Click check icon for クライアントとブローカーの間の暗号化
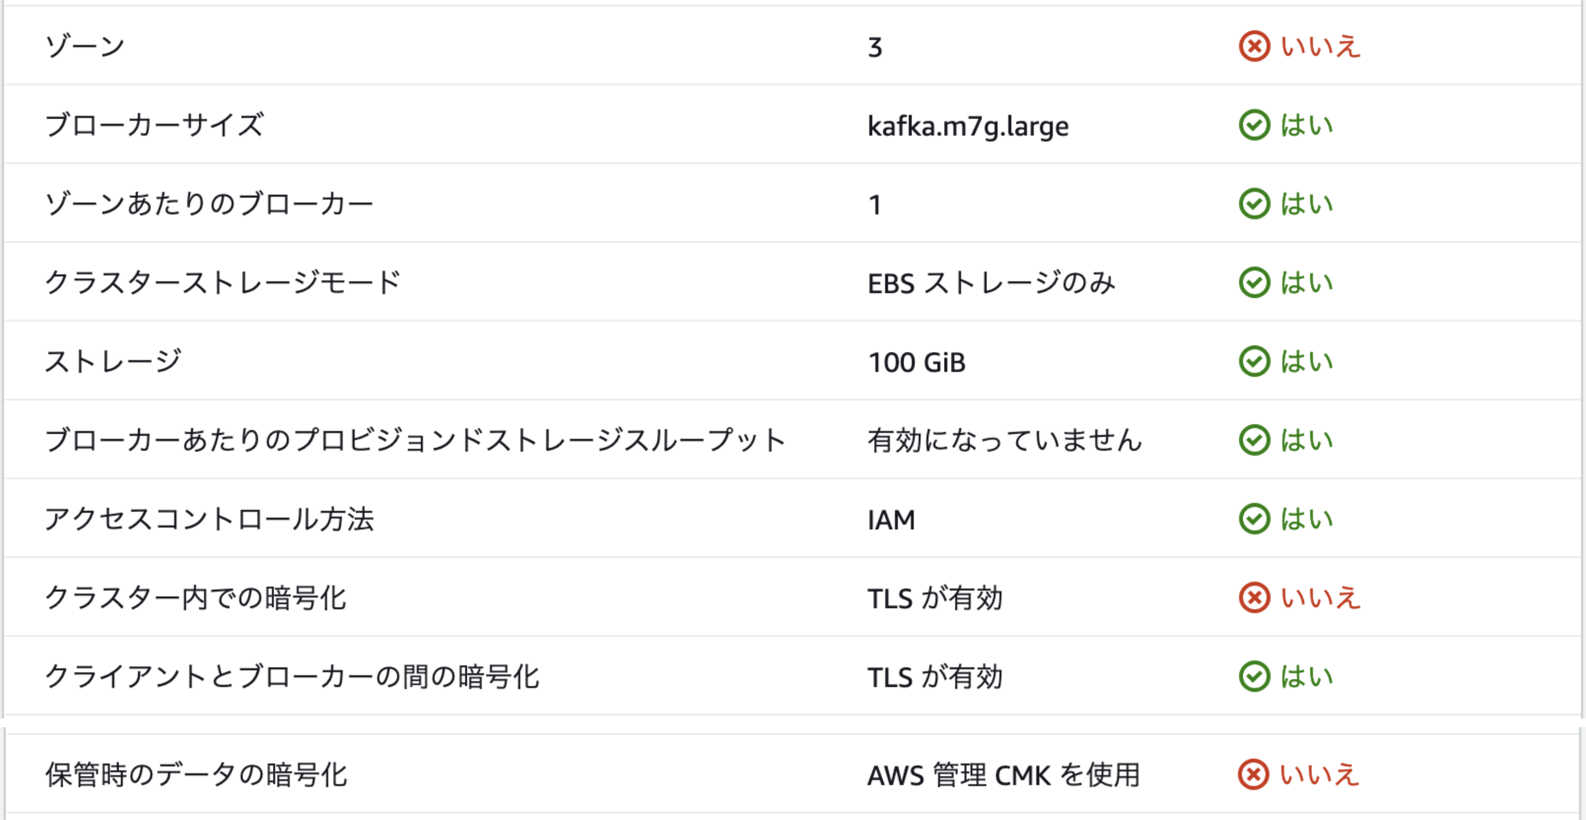 (1254, 676)
